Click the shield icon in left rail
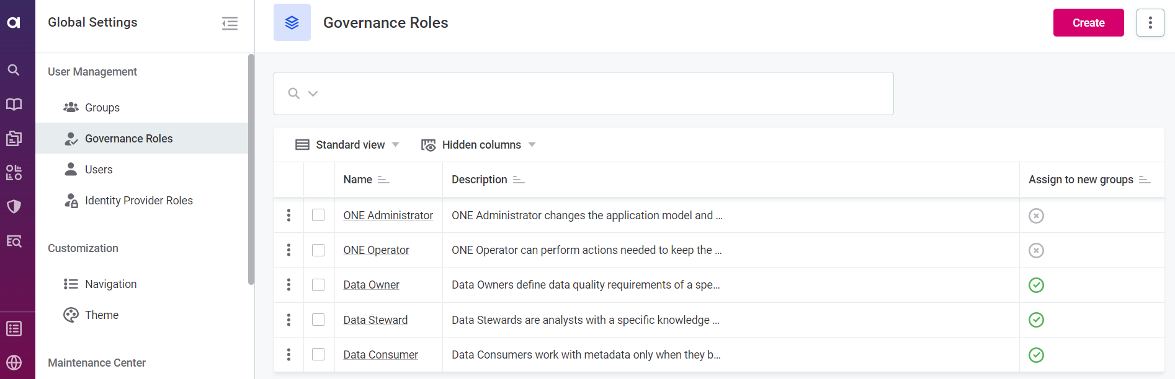This screenshot has height=379, width=1175. pyautogui.click(x=14, y=206)
